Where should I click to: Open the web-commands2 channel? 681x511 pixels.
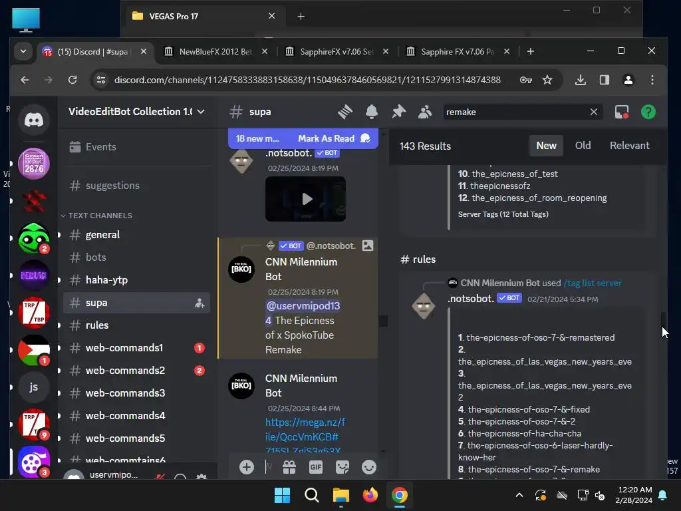(x=136, y=370)
